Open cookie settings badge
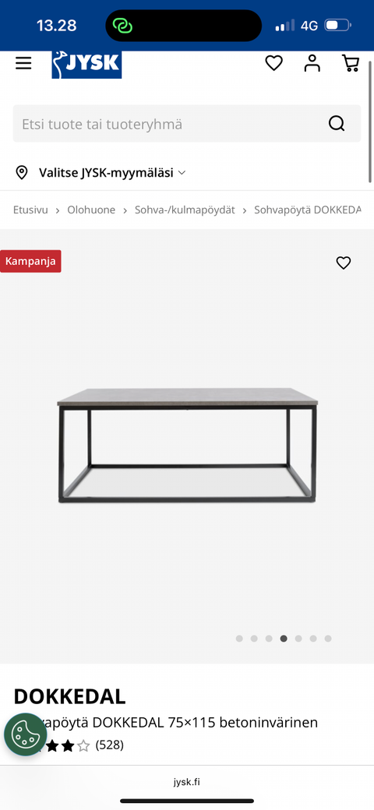374x810 pixels. click(25, 734)
